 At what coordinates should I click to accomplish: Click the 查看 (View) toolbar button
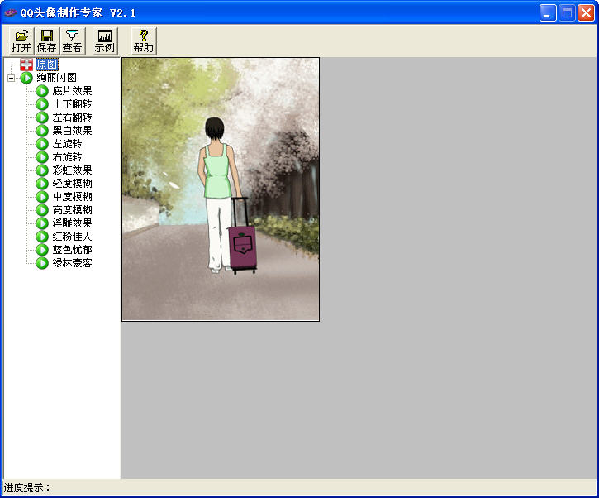coord(72,41)
